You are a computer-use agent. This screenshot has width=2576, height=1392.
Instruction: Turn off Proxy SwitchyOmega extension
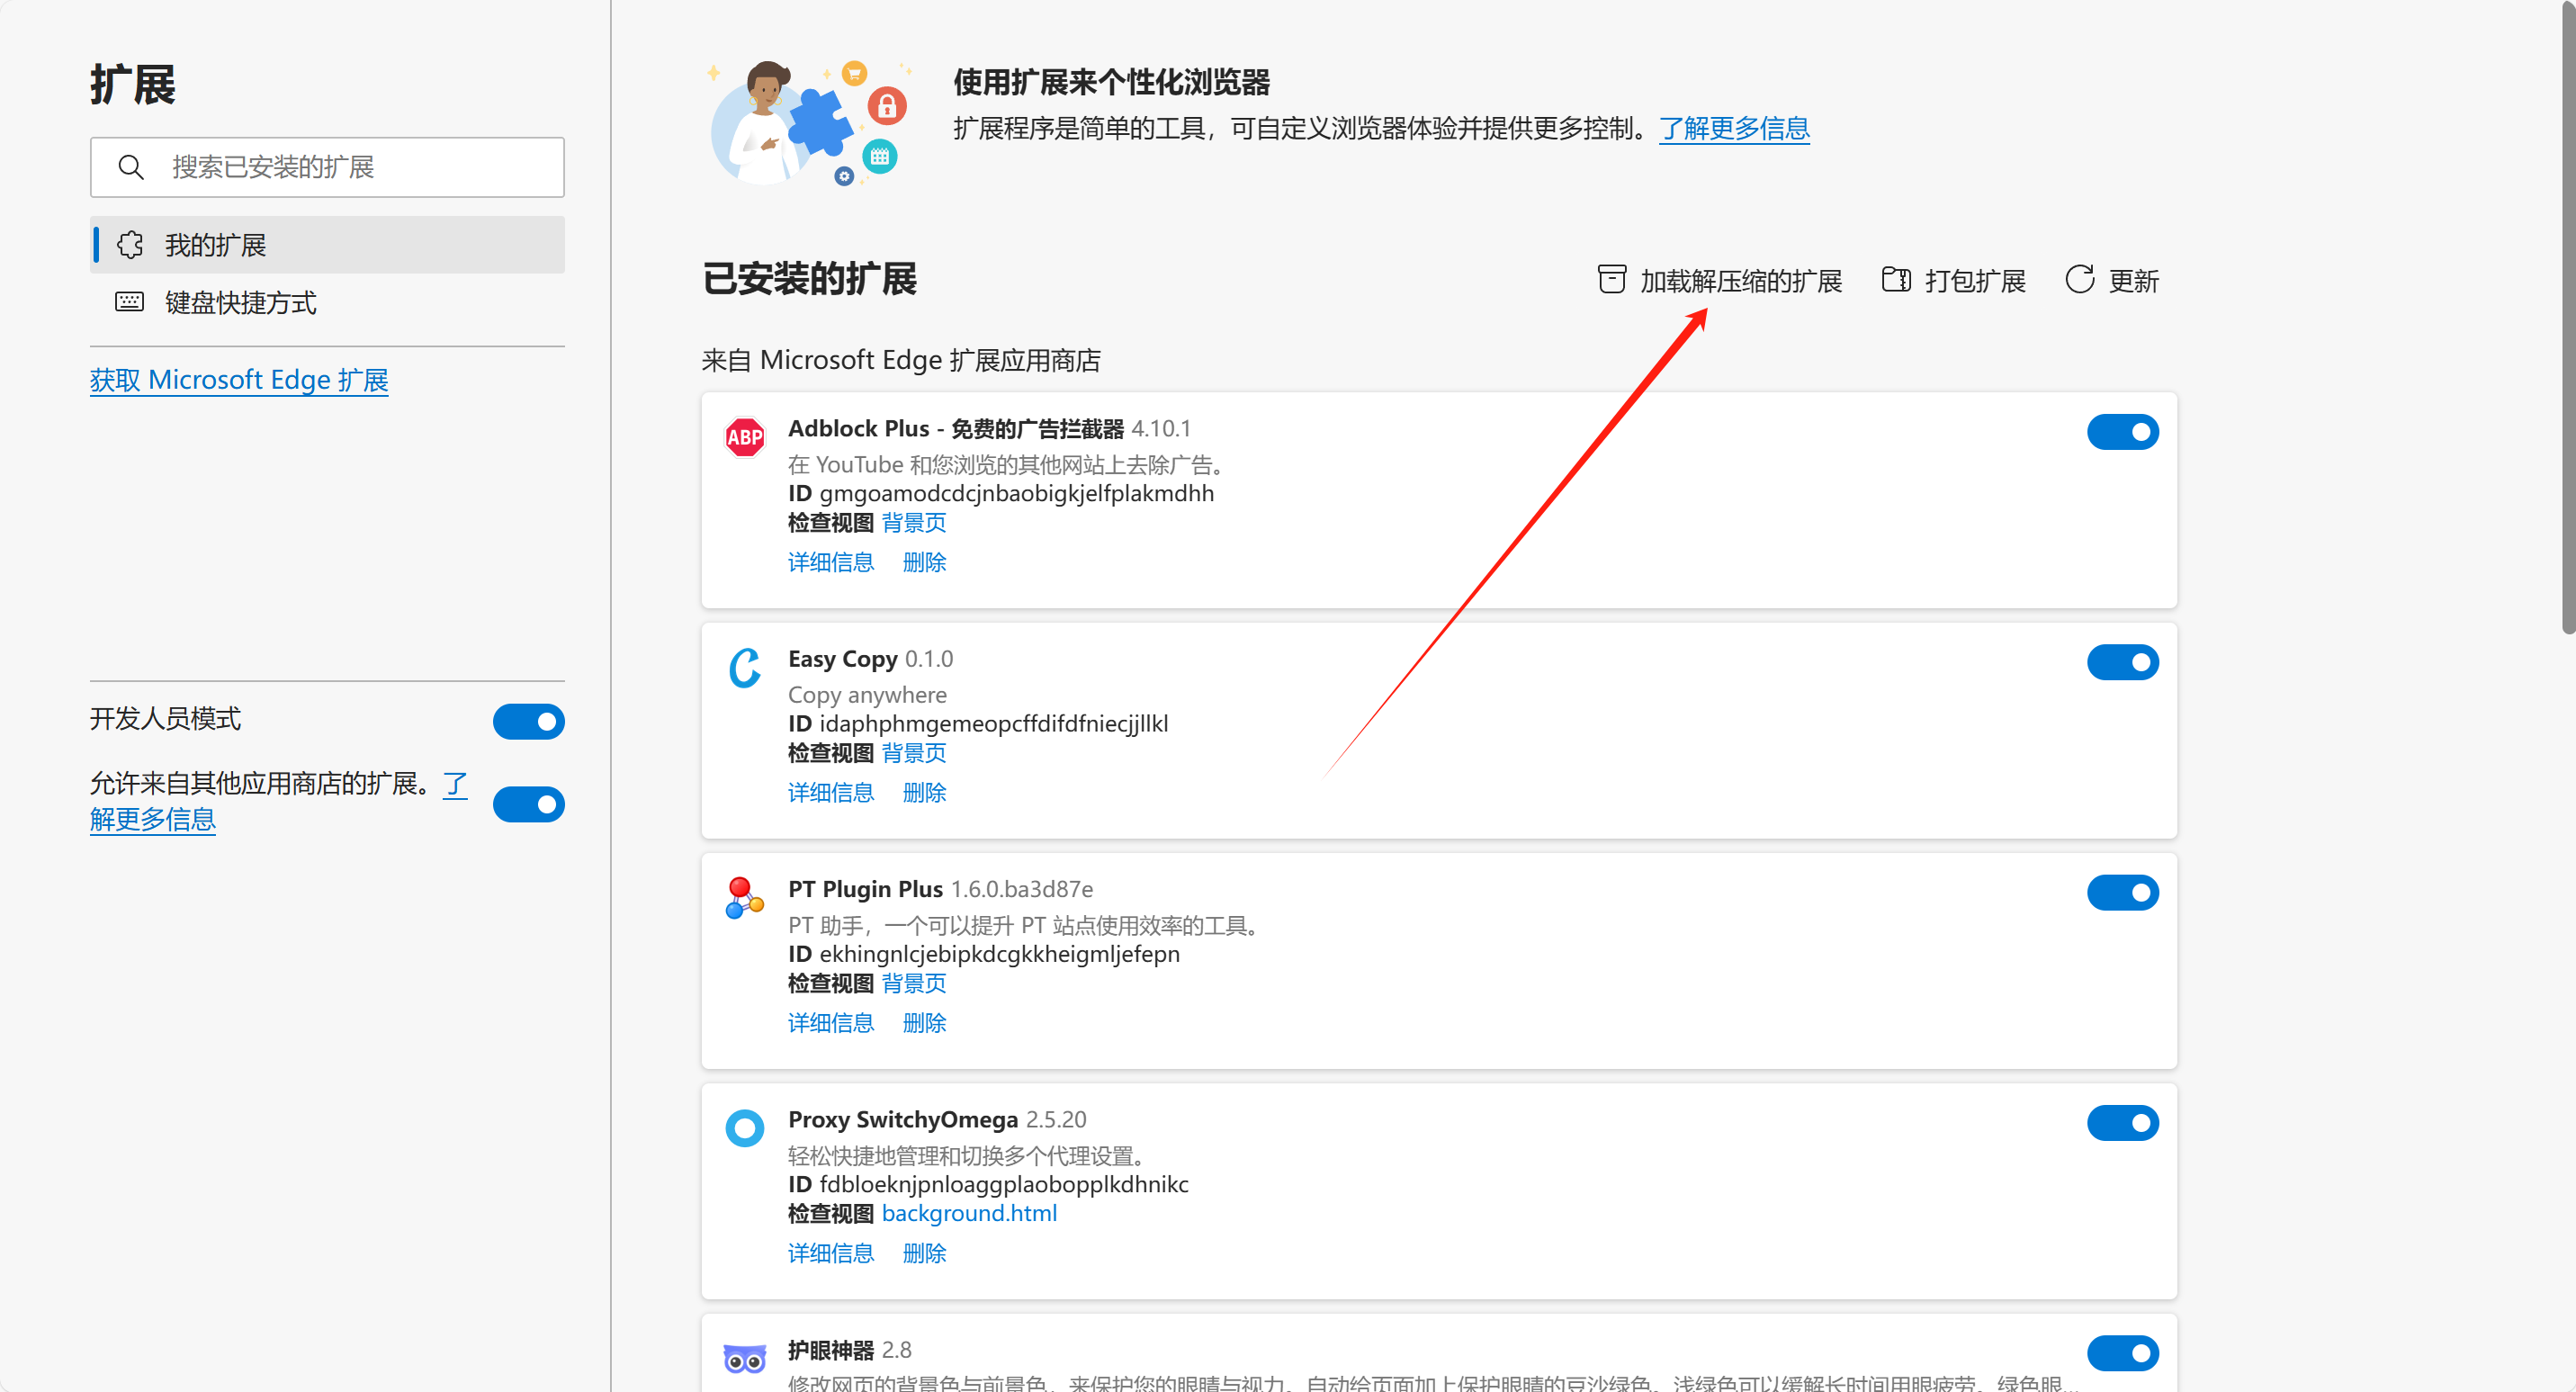(2123, 1123)
